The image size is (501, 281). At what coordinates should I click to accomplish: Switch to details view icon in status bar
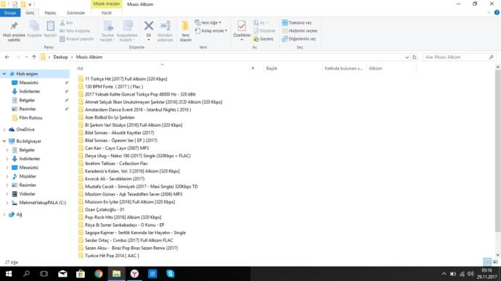point(487,262)
